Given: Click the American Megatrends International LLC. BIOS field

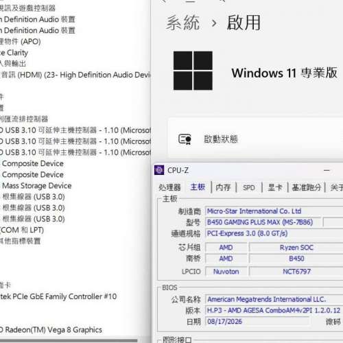Looking at the screenshot, I should pos(274,299).
